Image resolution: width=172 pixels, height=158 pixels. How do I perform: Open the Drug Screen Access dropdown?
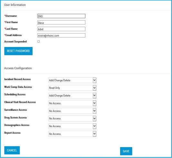pos(72,118)
